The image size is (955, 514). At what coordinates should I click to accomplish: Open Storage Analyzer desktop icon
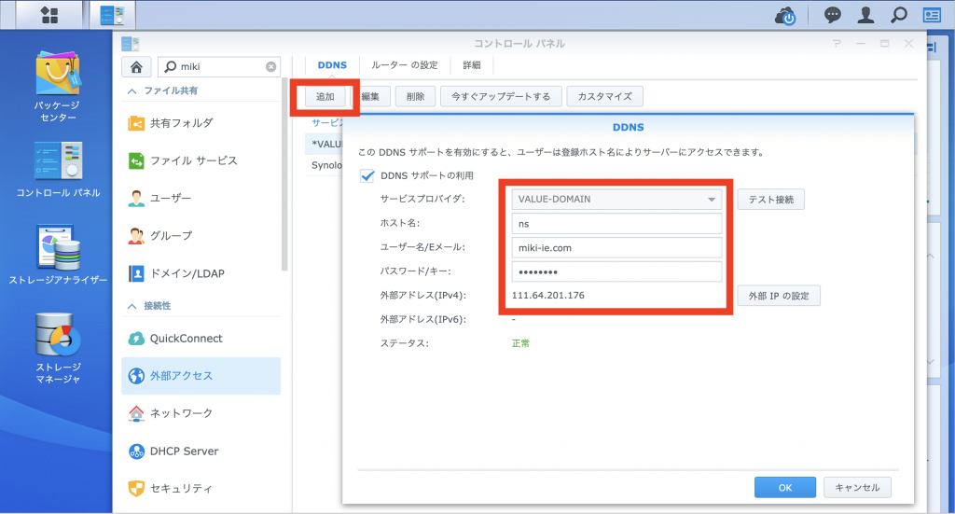point(58,247)
